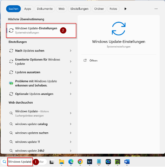Image resolution: width=165 pixels, height=167 pixels.
Task: Click the Task View taskbar icon
Action: pos(52,162)
